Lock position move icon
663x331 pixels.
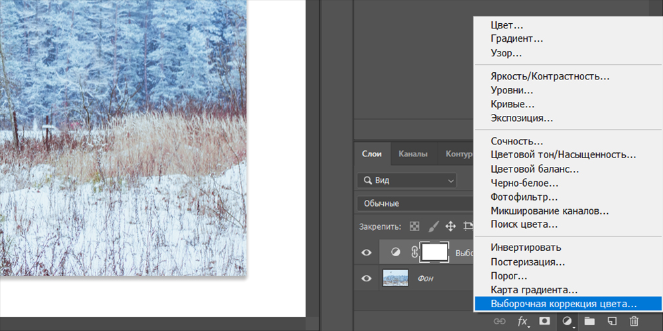point(451,226)
